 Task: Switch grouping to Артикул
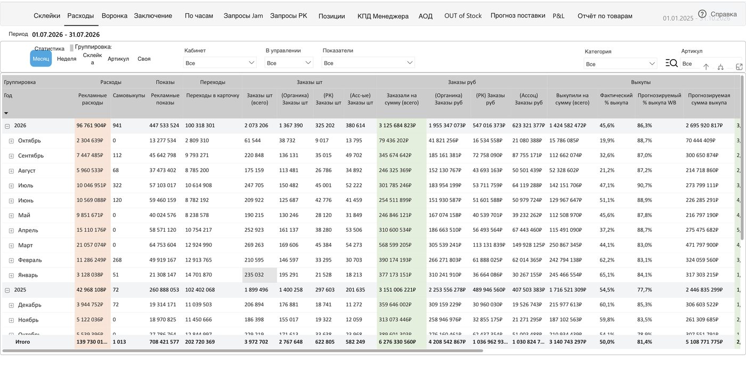118,59
